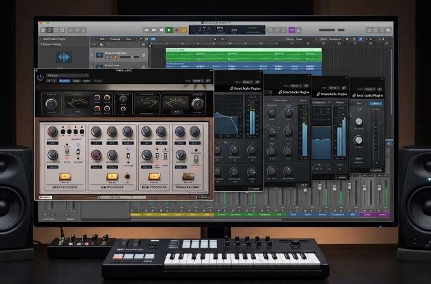Select the blue highlighted tab in the rightmost plugin
431x284 pixels.
376,104
